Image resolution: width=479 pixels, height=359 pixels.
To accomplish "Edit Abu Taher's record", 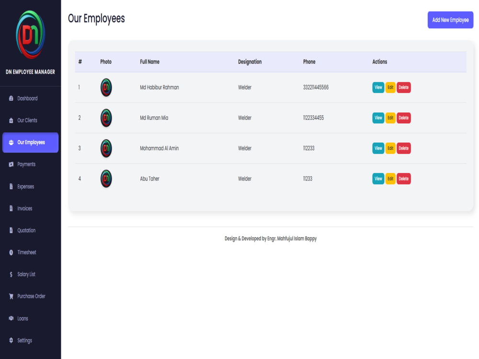I will tap(390, 179).
